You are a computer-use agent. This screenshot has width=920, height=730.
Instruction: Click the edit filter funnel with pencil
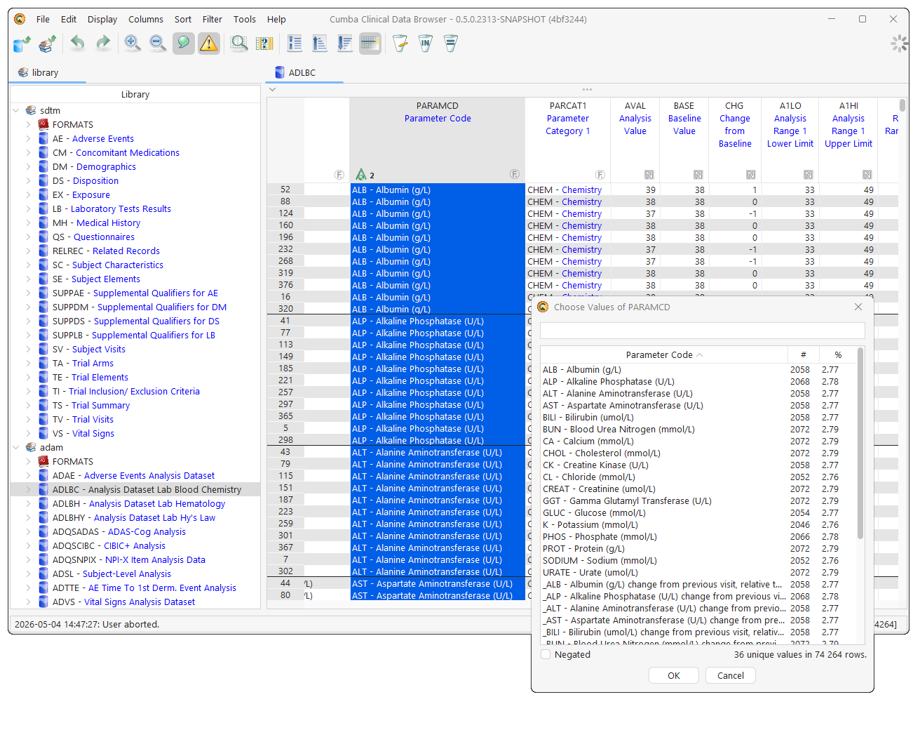[400, 44]
